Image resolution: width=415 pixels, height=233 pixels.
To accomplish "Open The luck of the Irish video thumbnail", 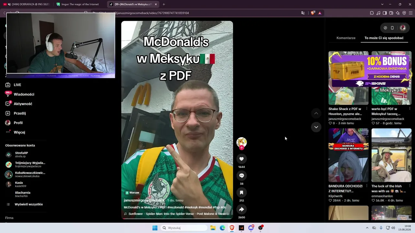I will pos(391,155).
